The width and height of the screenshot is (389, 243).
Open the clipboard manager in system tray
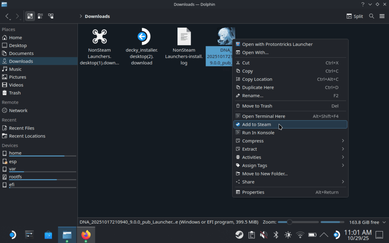(251, 235)
